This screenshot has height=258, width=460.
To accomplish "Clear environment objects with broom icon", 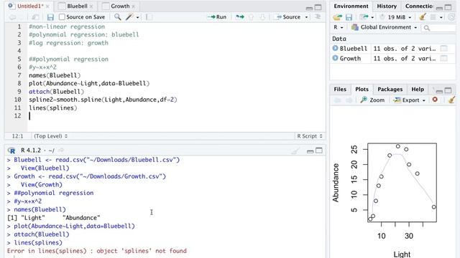I will 423,17.
